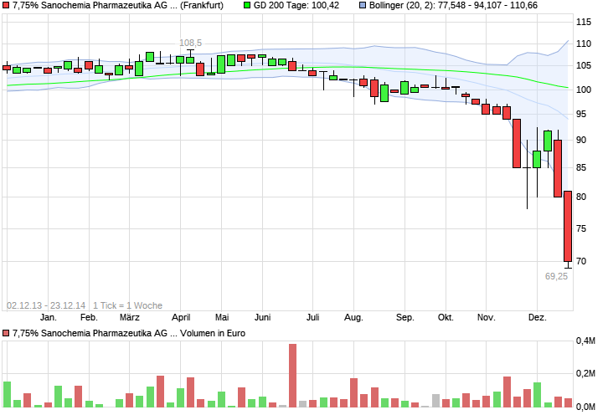608x415 pixels.
Task: Click the large red November candle from 94 to 85
Action: (x=517, y=143)
